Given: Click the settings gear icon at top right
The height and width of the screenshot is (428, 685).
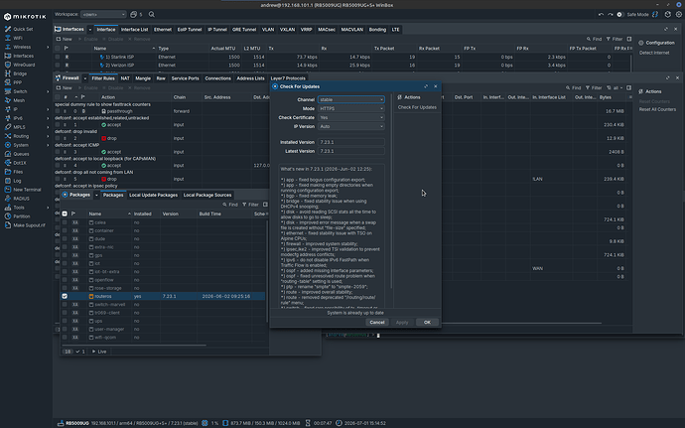Looking at the screenshot, I should tap(679, 15).
